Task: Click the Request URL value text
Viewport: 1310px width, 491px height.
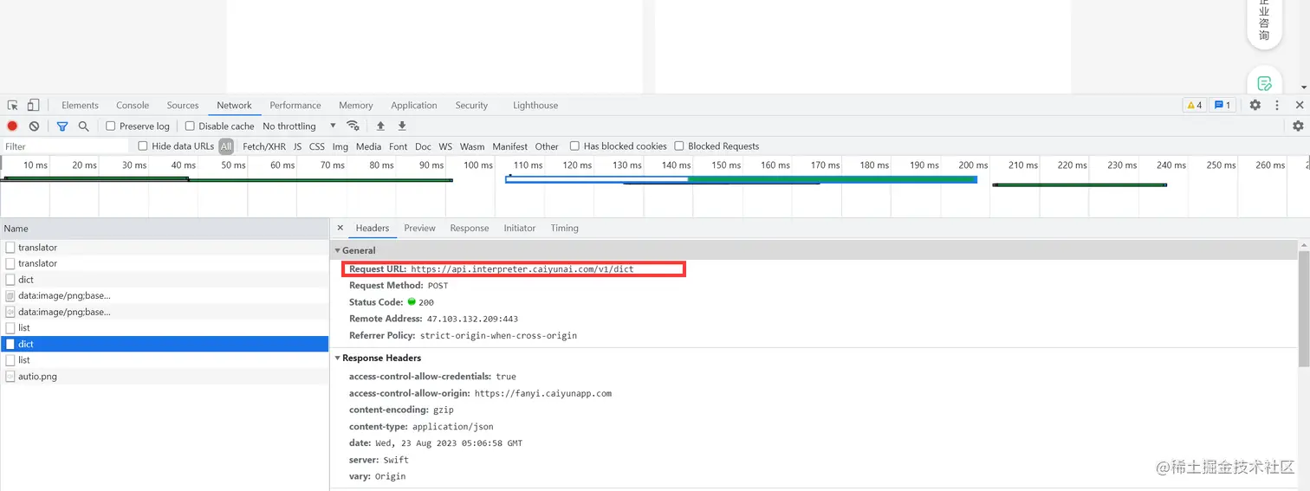Action: tap(522, 269)
